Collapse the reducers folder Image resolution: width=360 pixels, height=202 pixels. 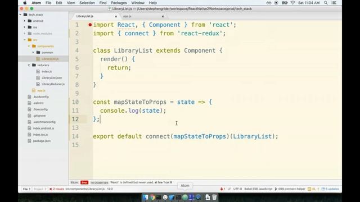[29, 65]
